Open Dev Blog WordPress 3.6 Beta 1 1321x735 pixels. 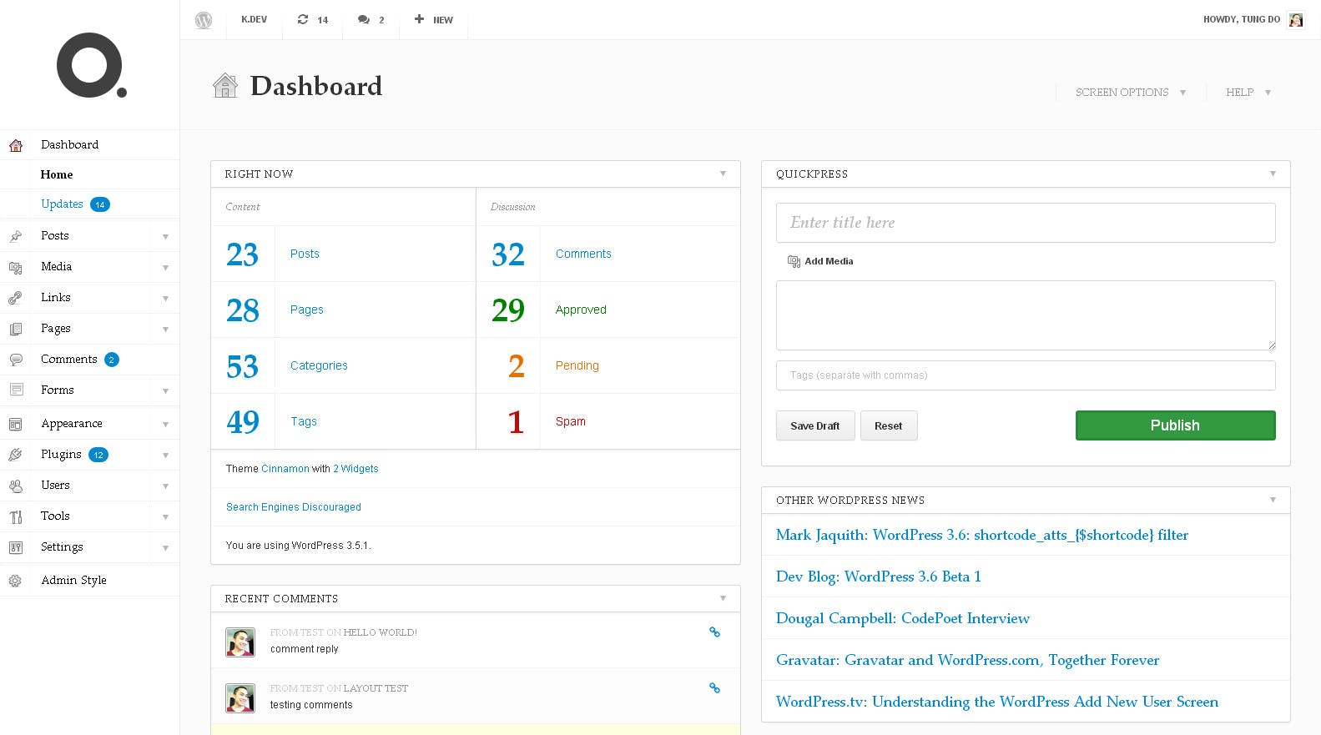pos(879,576)
